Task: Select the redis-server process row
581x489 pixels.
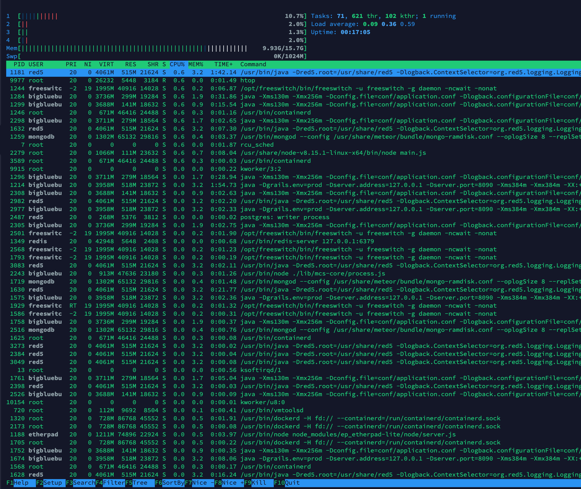Action: (294, 241)
